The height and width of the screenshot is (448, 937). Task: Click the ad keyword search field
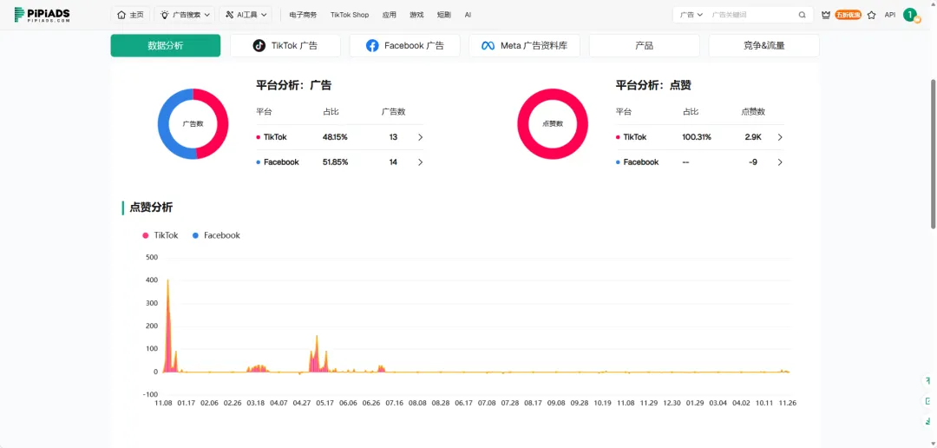[x=750, y=15]
